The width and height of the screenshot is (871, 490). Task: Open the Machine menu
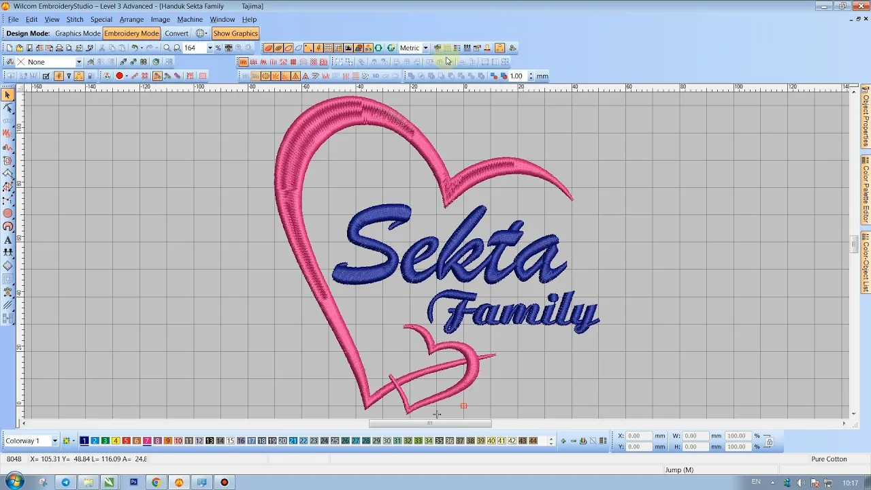(x=190, y=19)
